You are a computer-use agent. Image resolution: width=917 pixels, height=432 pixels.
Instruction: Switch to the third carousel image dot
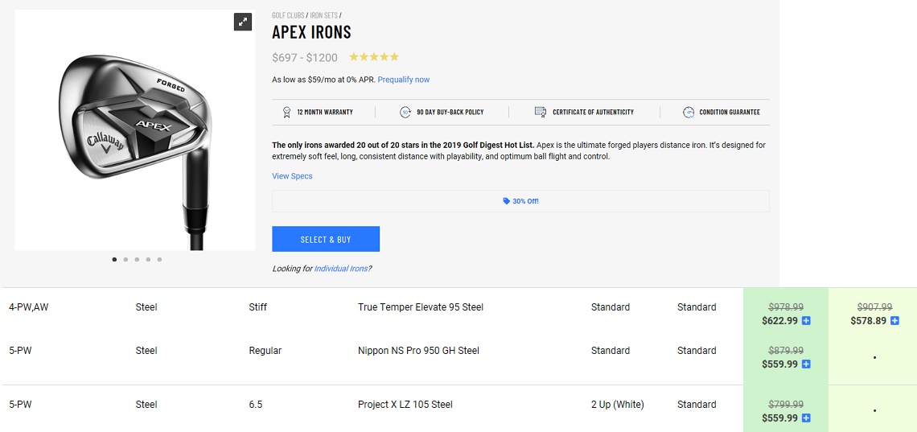click(x=137, y=260)
